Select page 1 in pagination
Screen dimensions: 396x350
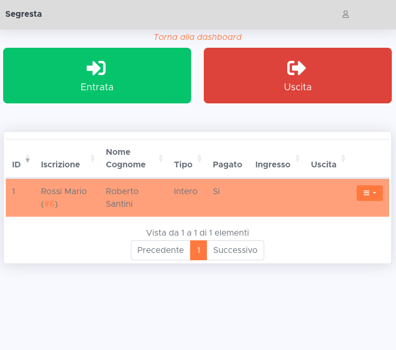point(199,250)
